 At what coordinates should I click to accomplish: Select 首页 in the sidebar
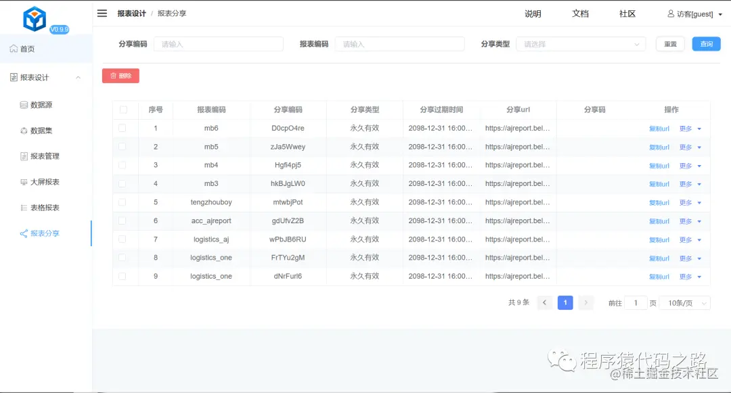coord(46,49)
